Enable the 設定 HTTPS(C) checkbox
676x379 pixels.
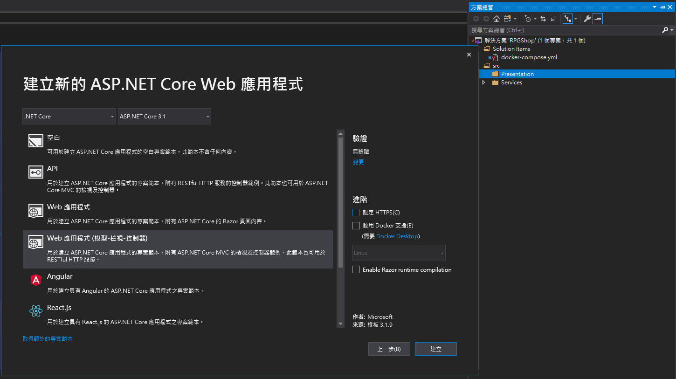[356, 213]
